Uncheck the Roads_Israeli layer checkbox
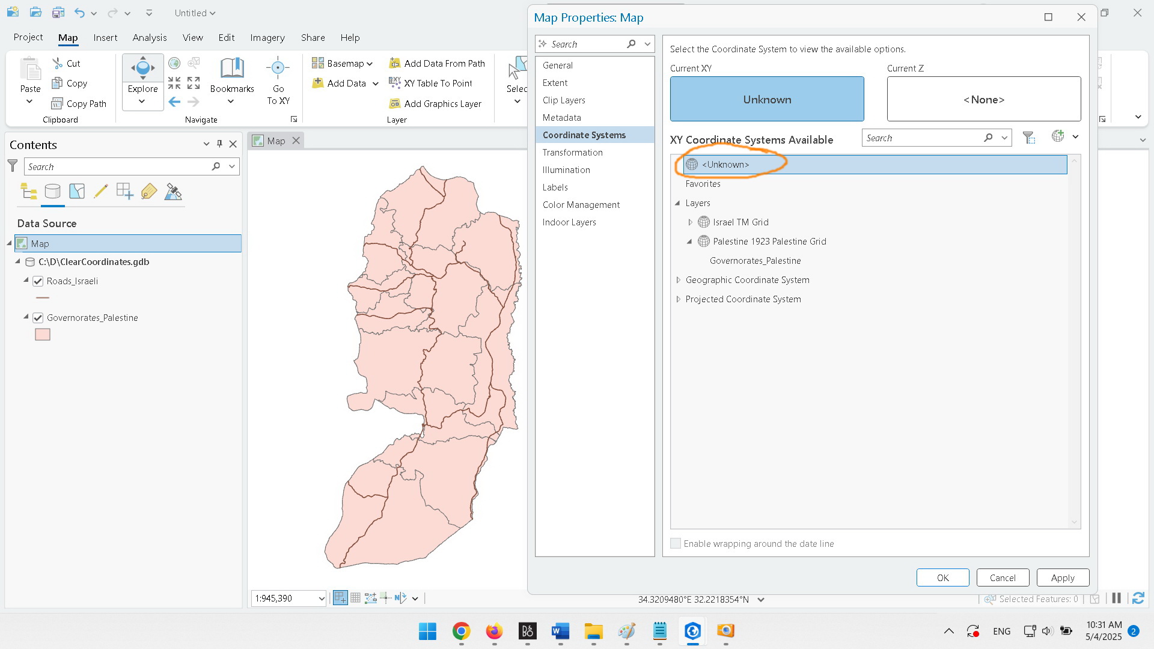The height and width of the screenshot is (649, 1154). (x=38, y=281)
